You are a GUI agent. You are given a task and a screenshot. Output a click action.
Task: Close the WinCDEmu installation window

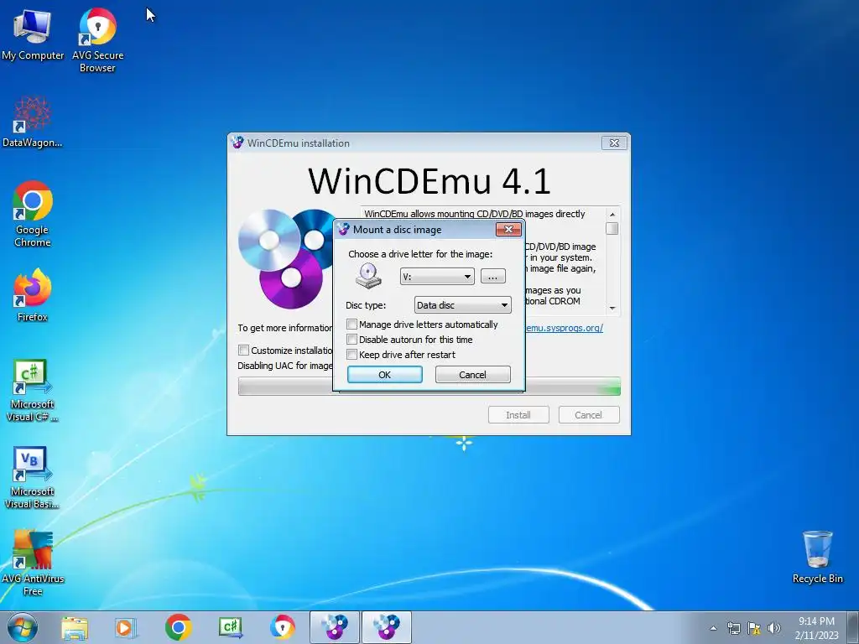tap(614, 143)
